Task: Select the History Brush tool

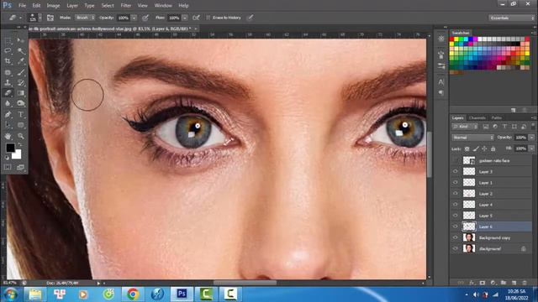Action: pos(21,82)
